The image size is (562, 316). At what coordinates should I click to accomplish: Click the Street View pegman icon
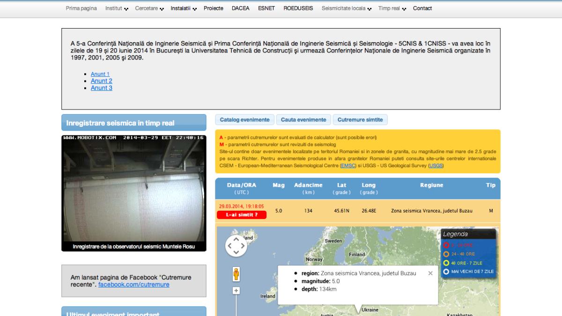(x=236, y=274)
